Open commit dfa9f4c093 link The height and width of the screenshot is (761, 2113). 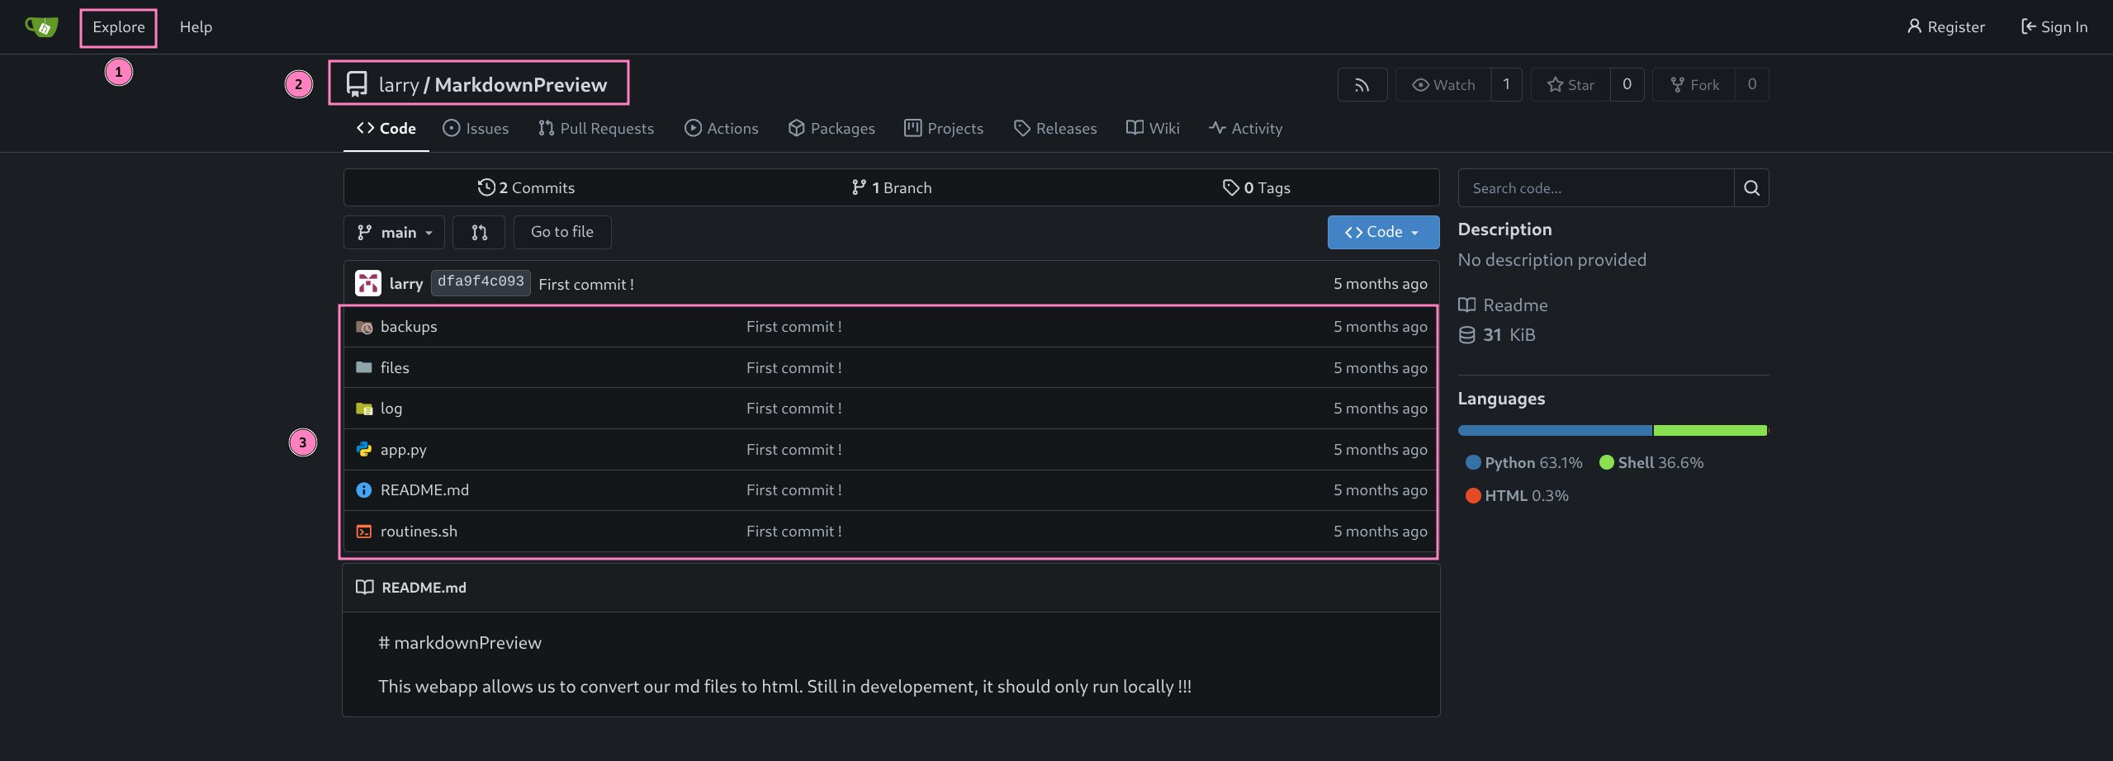481,281
